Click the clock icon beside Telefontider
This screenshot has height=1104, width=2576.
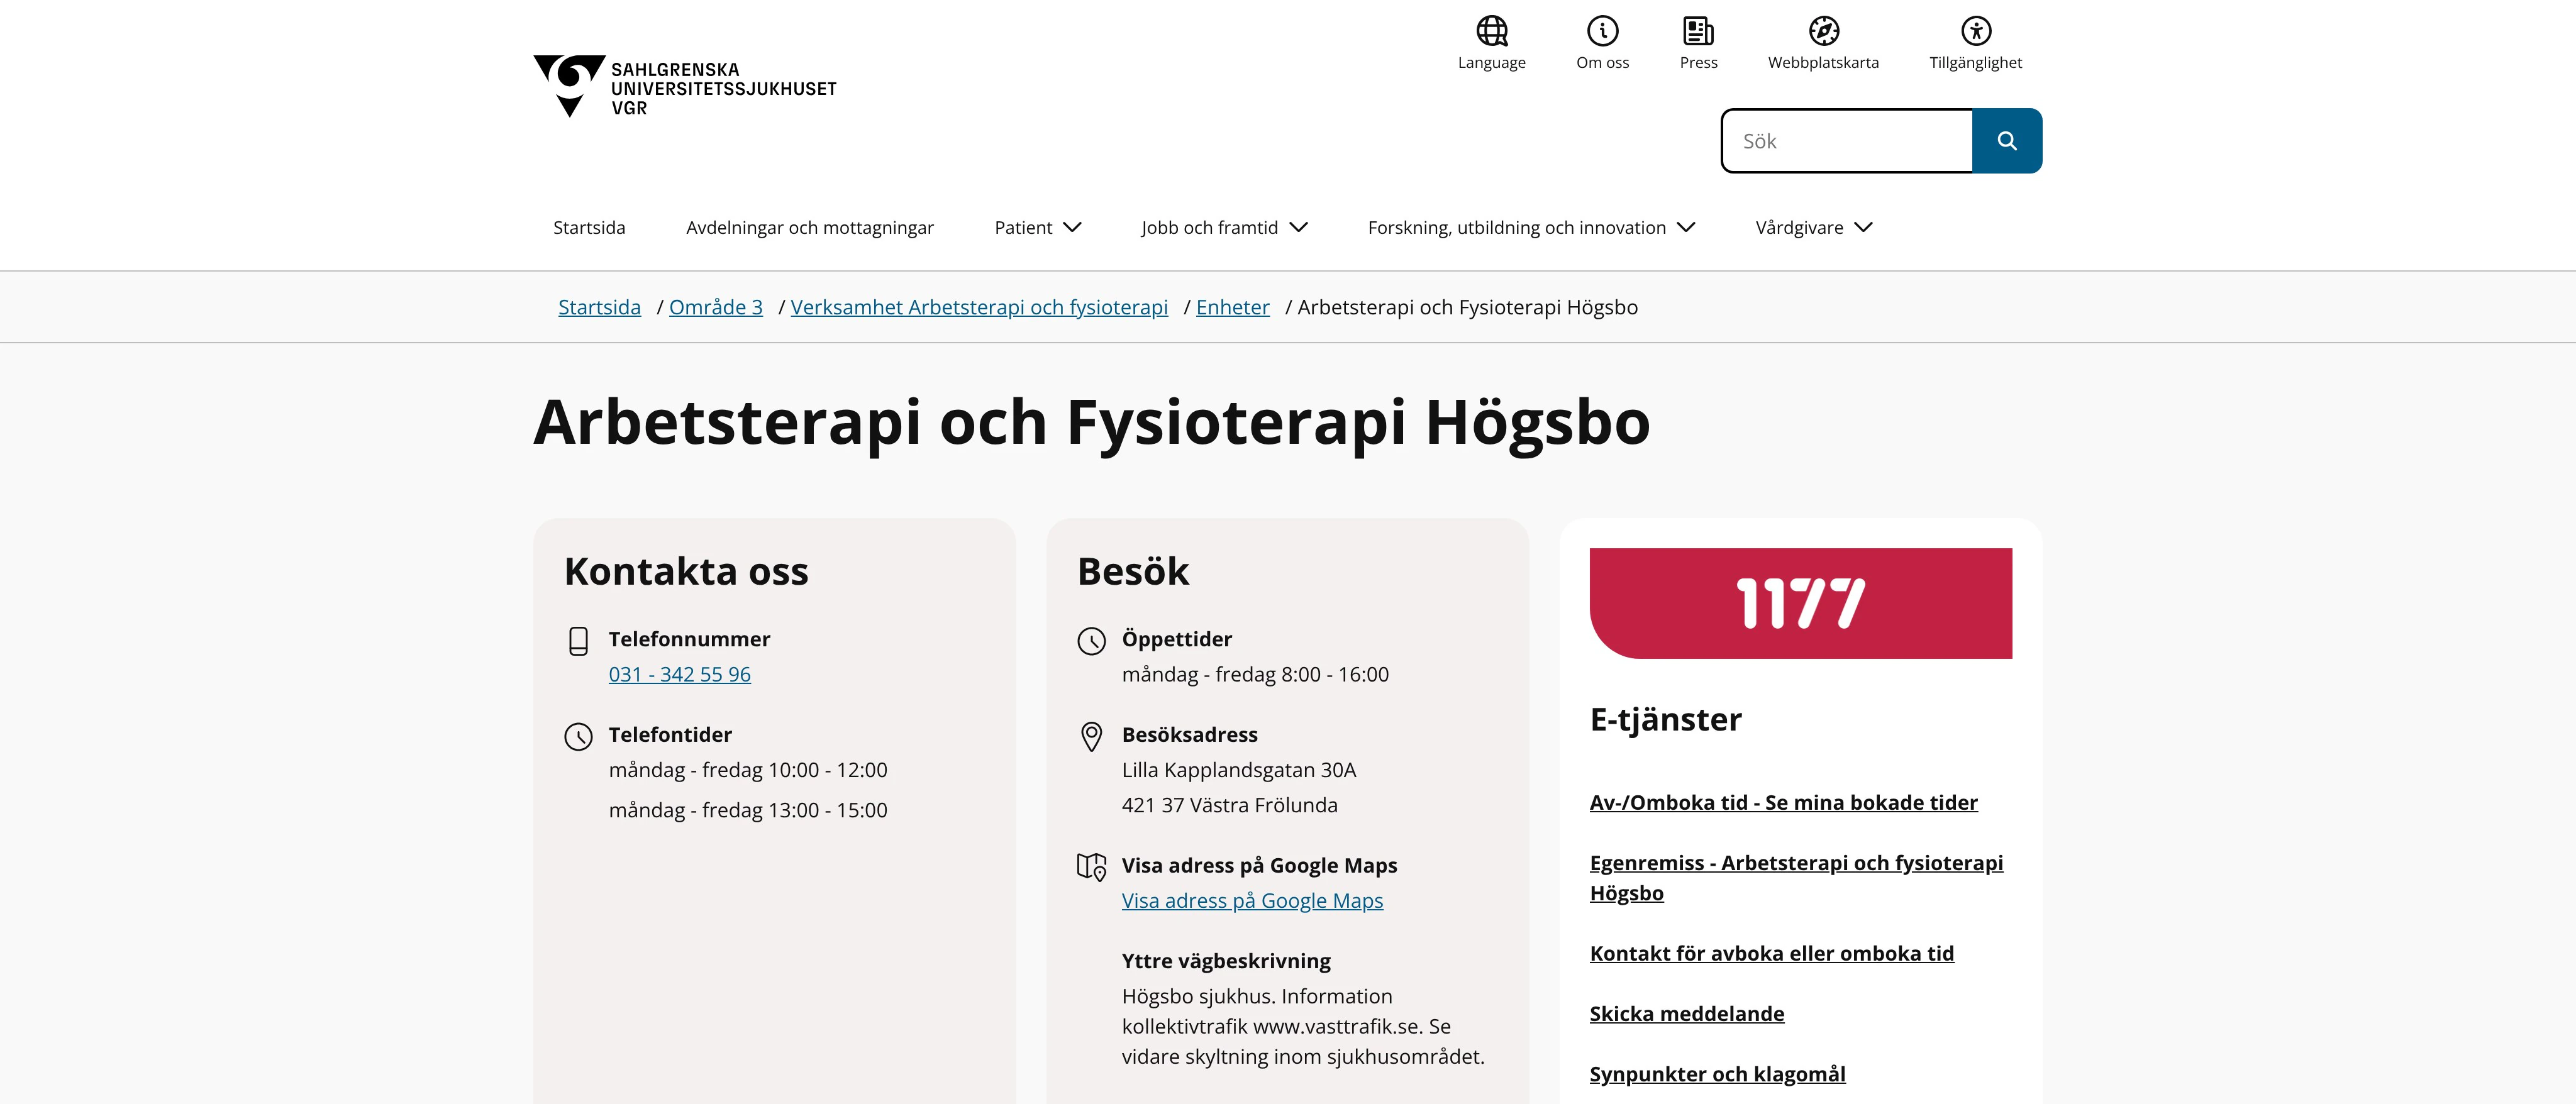point(578,737)
